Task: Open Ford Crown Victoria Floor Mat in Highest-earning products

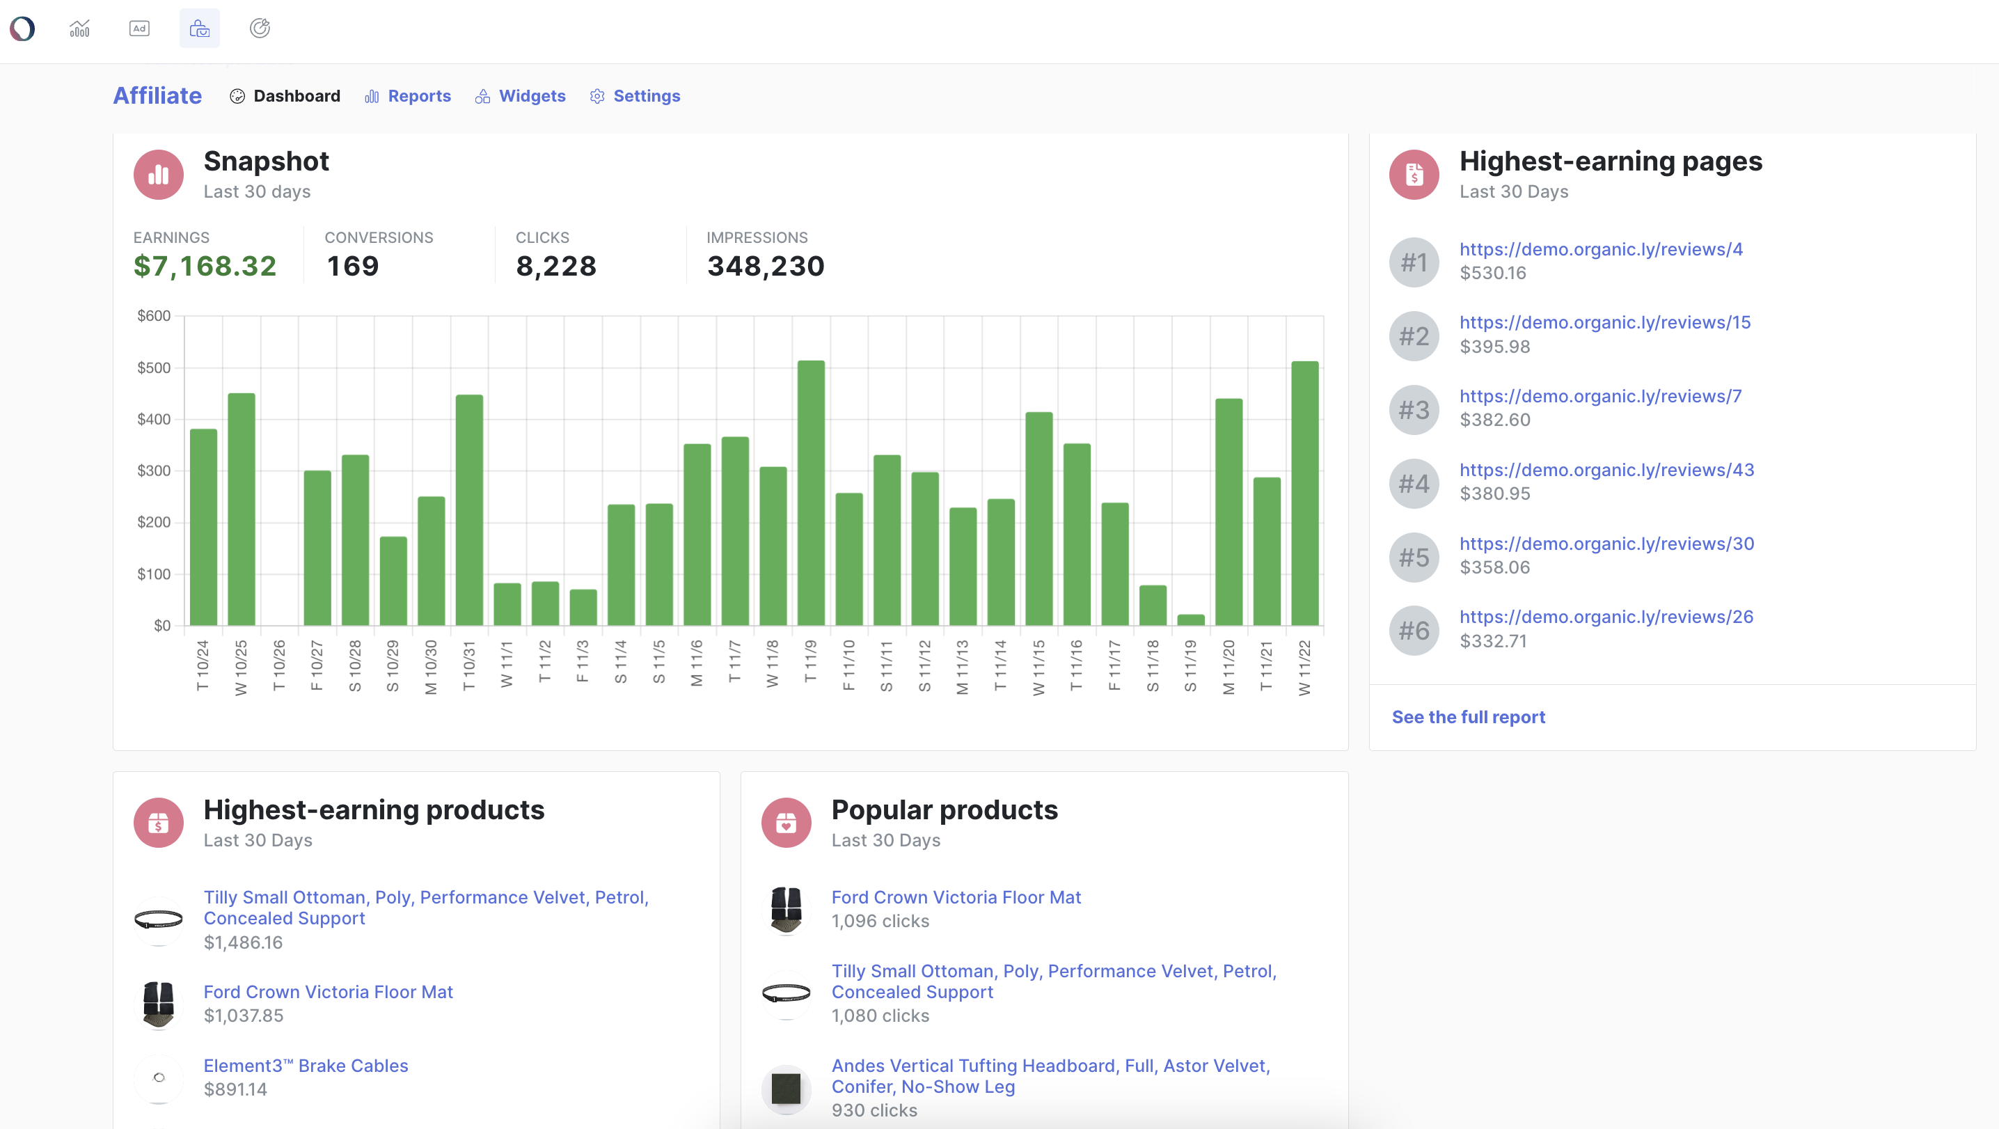Action: click(x=329, y=992)
